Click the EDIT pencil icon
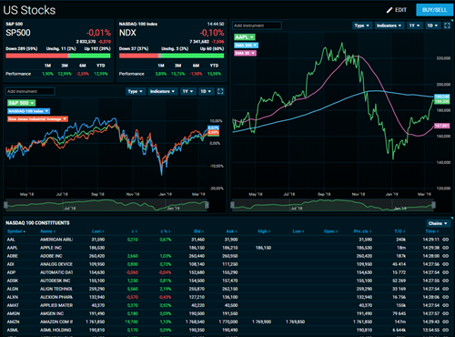 coord(389,10)
